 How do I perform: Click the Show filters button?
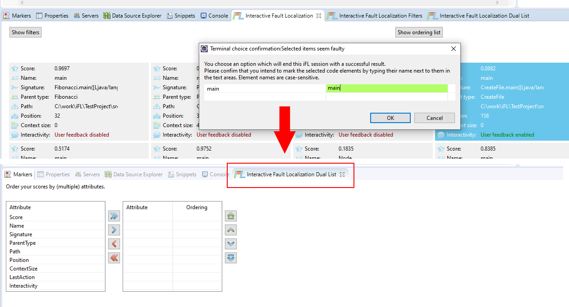pos(26,32)
